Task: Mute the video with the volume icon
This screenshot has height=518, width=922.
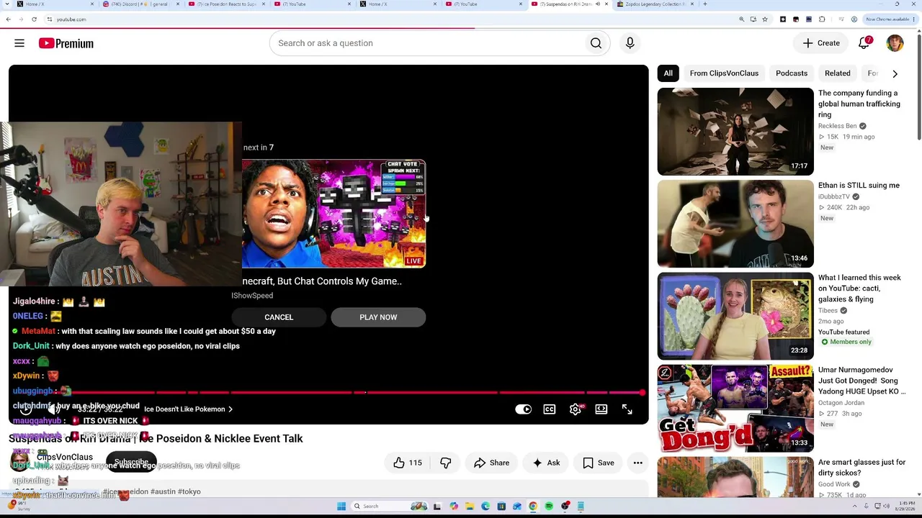Action: pos(54,409)
